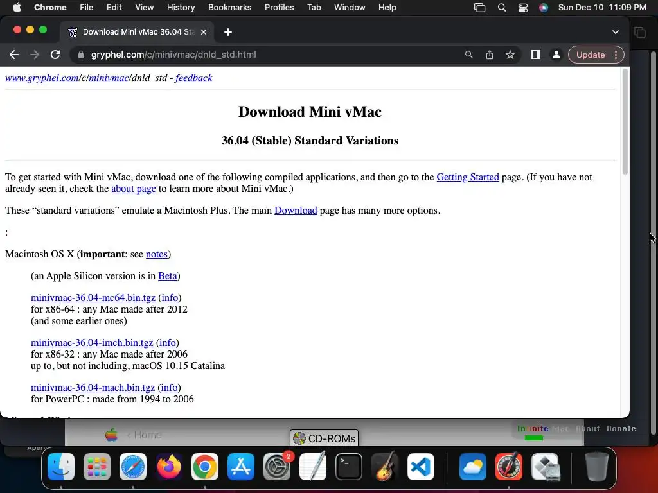Open Chrome from the Dock

(205, 467)
